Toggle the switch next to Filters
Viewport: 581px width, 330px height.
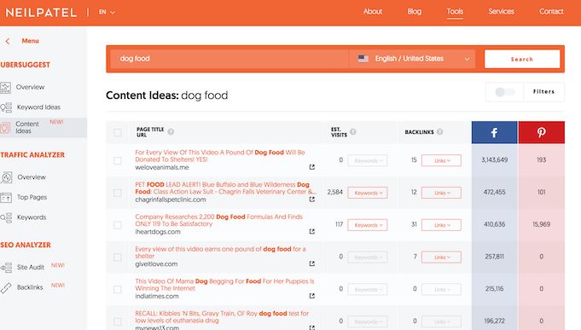tap(505, 92)
